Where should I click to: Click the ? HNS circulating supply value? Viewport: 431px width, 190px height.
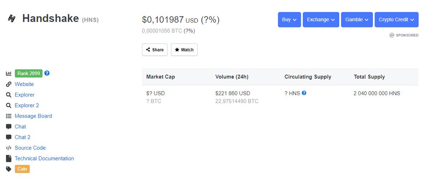(292, 93)
